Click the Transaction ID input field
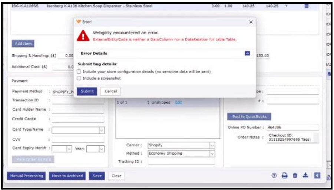Image resolution: width=334 pixels, height=190 pixels. pyautogui.click(x=78, y=101)
